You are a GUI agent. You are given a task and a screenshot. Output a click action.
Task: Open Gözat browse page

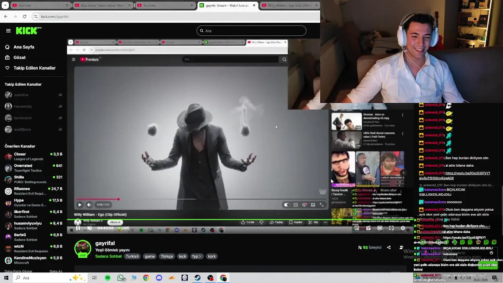pyautogui.click(x=19, y=57)
